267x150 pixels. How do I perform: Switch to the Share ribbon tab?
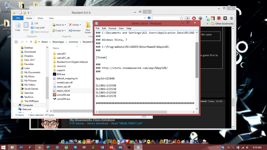click(40, 18)
